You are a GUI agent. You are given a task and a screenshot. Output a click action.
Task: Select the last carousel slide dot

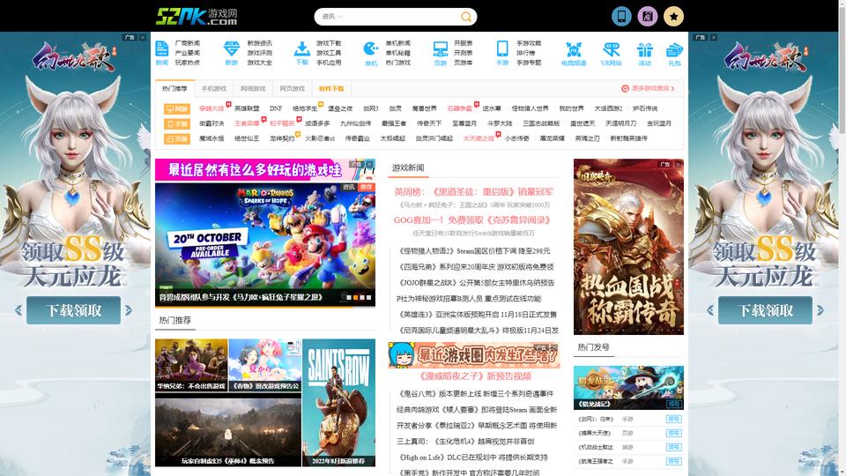(369, 297)
